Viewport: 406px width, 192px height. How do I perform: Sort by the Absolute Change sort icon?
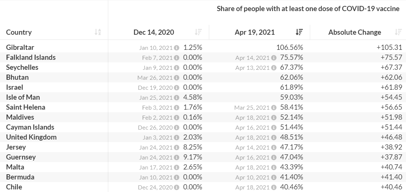click(x=398, y=32)
